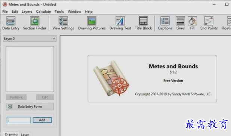Image resolution: width=231 pixels, height=136 pixels.
Task: Open the Calculate menu
Action: (x=43, y=12)
